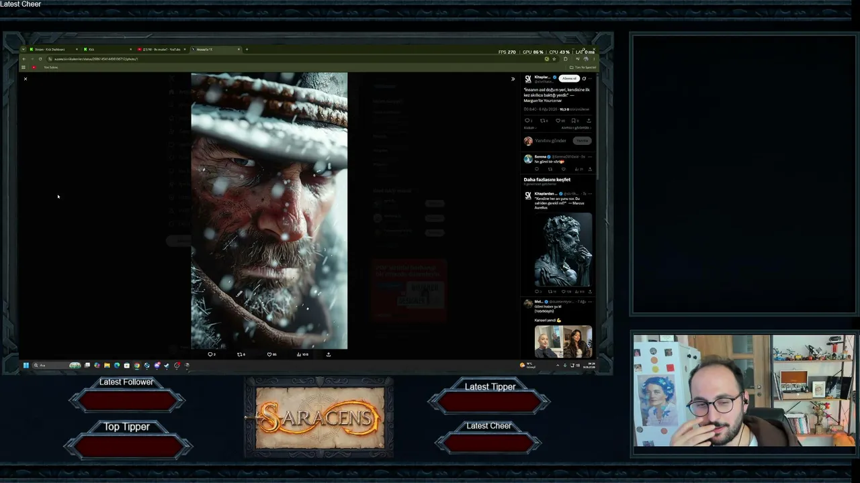The image size is (860, 483).
Task: Click the reply icon under the Yourcenar tweet
Action: (x=527, y=121)
